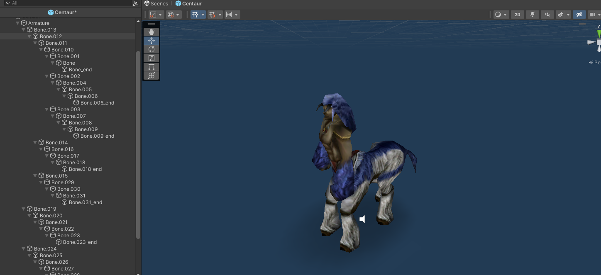Click the global handle rotation globe icon
The width and height of the screenshot is (601, 275).
pos(171,15)
